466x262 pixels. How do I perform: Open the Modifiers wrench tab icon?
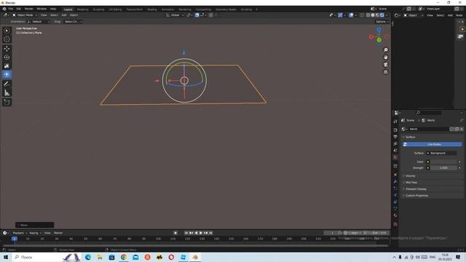[395, 181]
